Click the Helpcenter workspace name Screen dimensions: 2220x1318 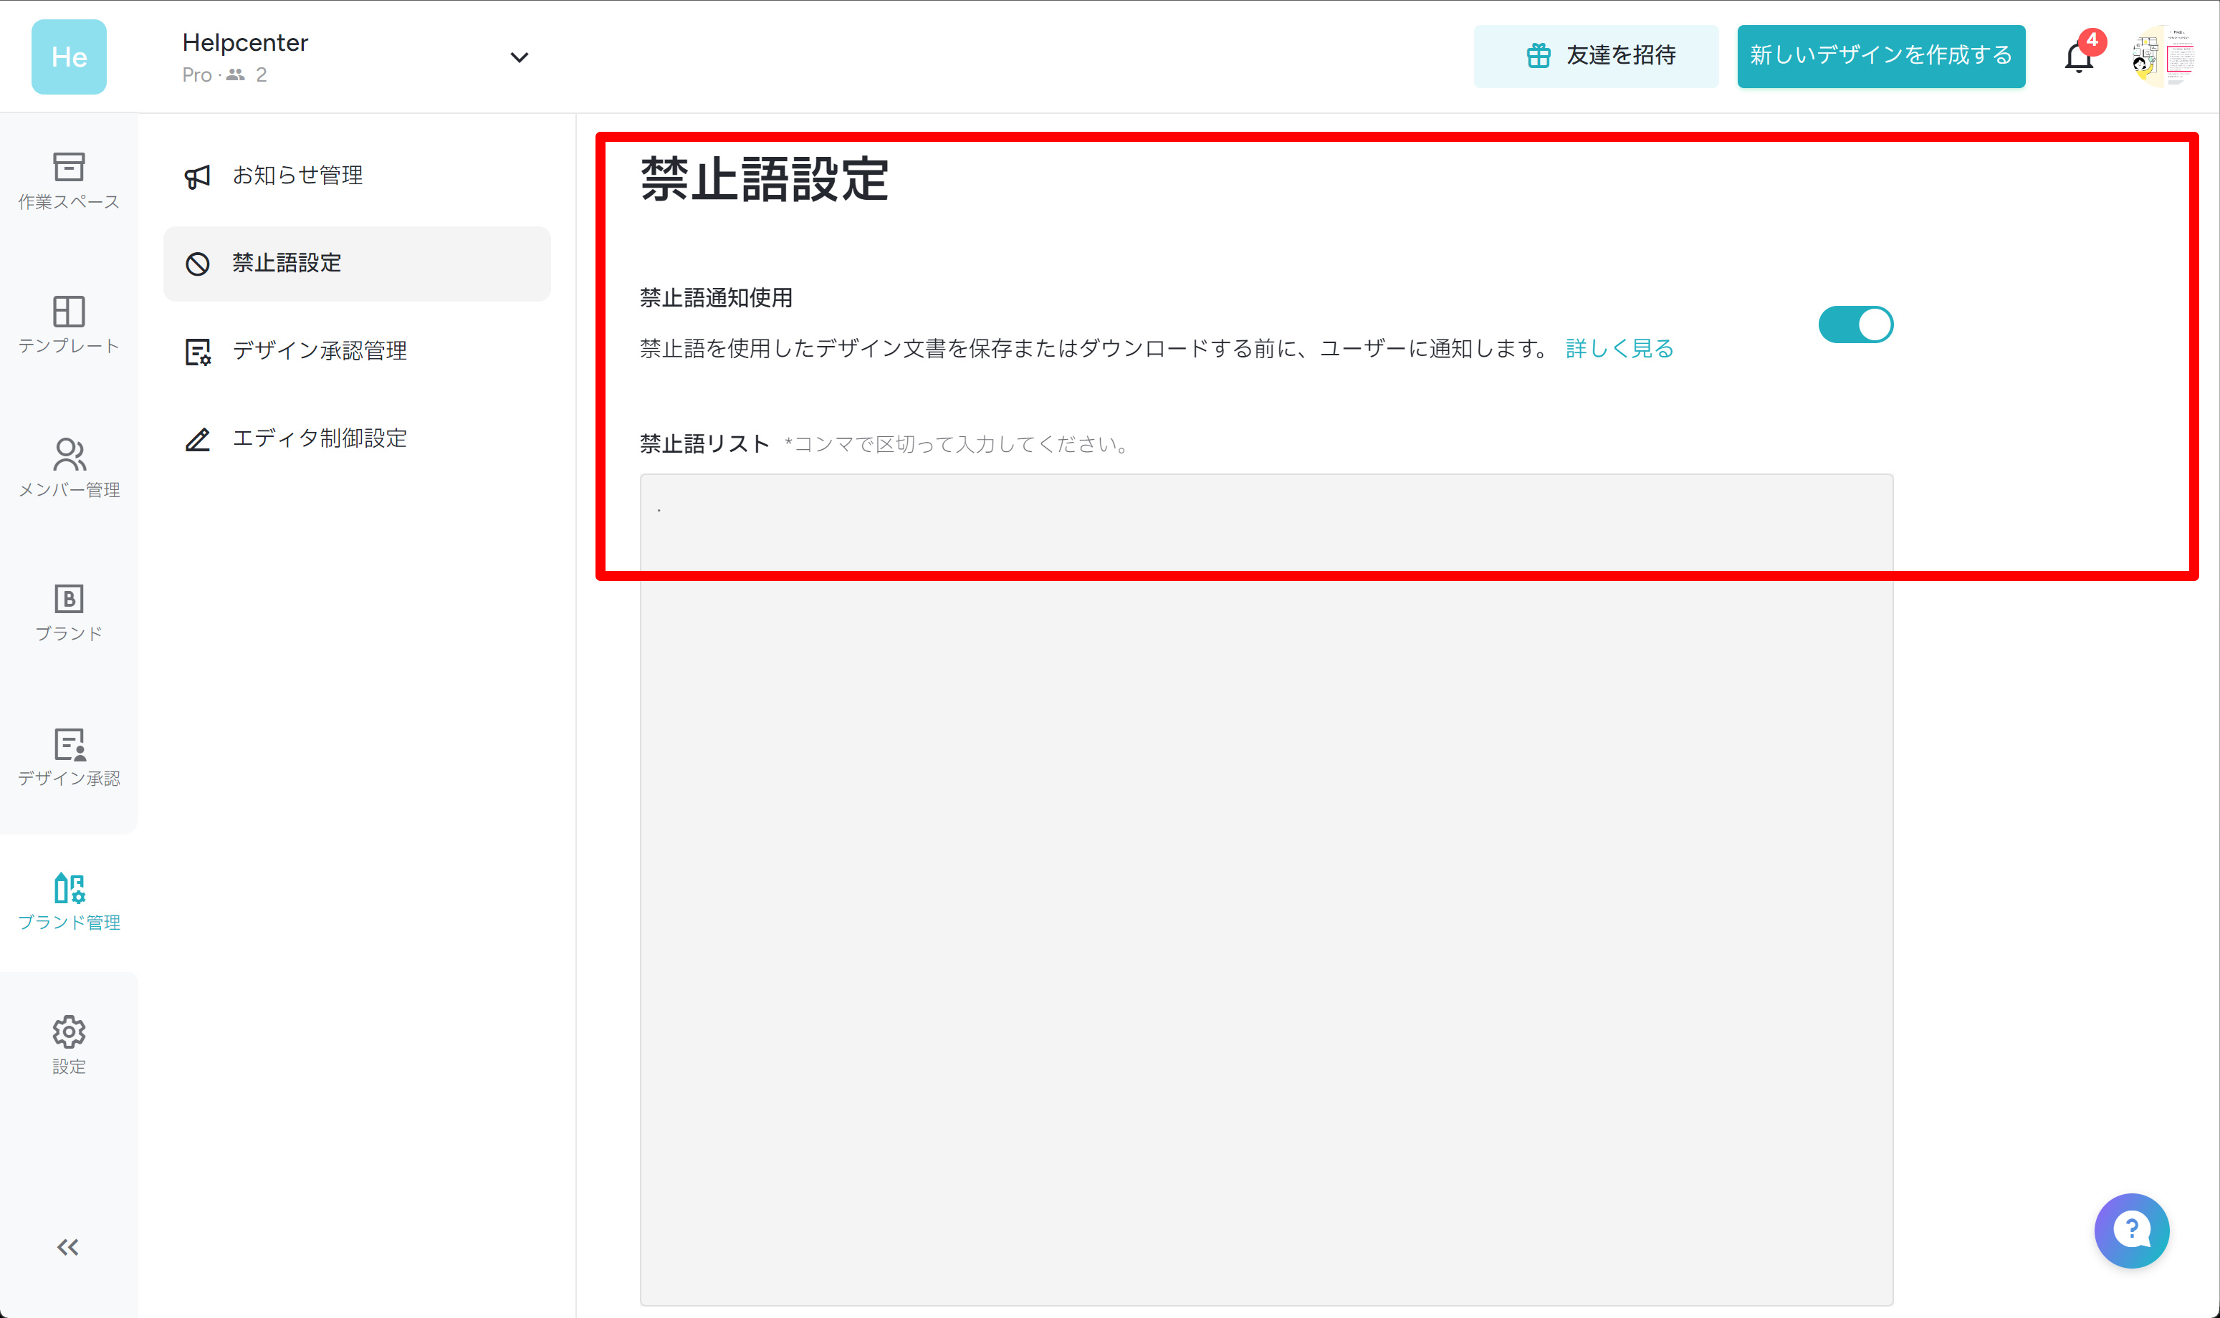(245, 43)
